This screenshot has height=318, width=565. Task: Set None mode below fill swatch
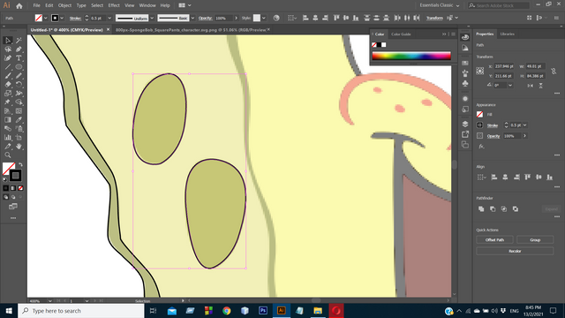[x=20, y=188]
